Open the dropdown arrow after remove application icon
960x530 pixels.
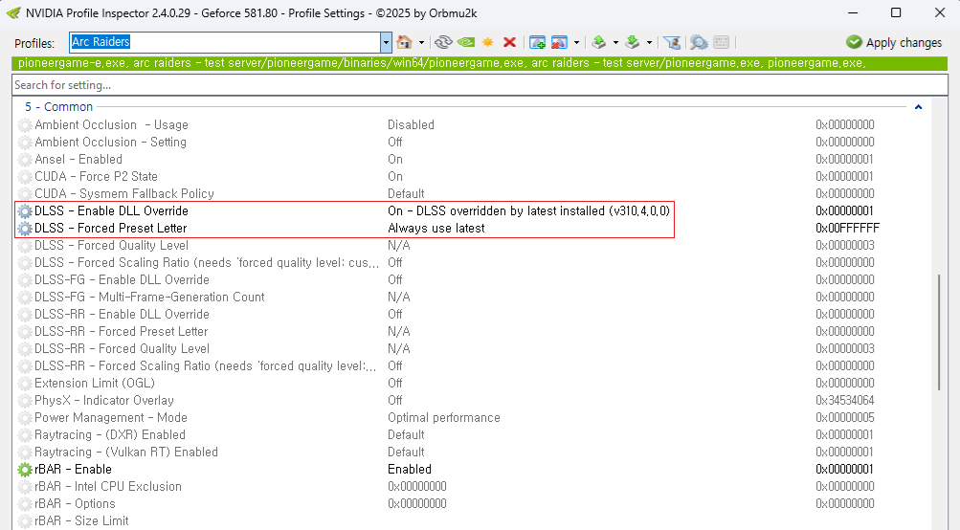point(576,42)
